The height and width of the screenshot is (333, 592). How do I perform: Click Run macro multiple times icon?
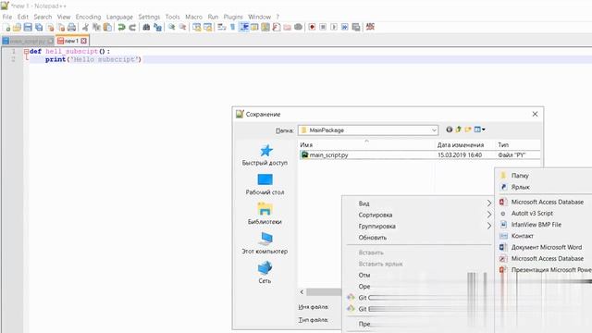coord(345,27)
